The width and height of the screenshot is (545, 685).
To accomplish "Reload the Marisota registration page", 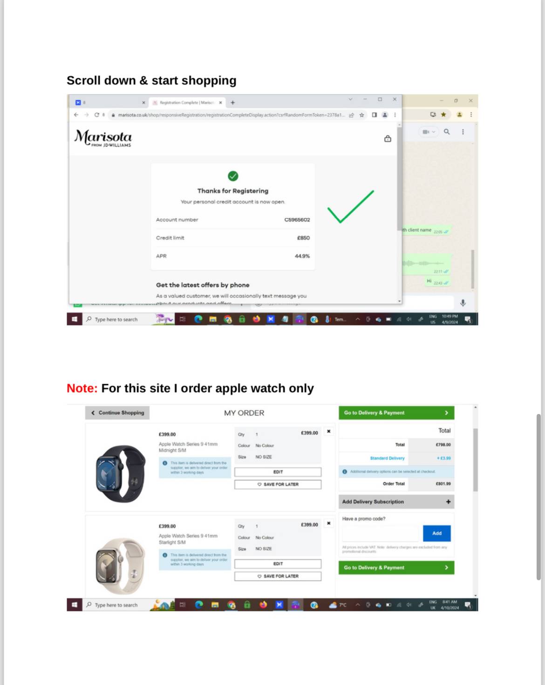I will point(96,115).
